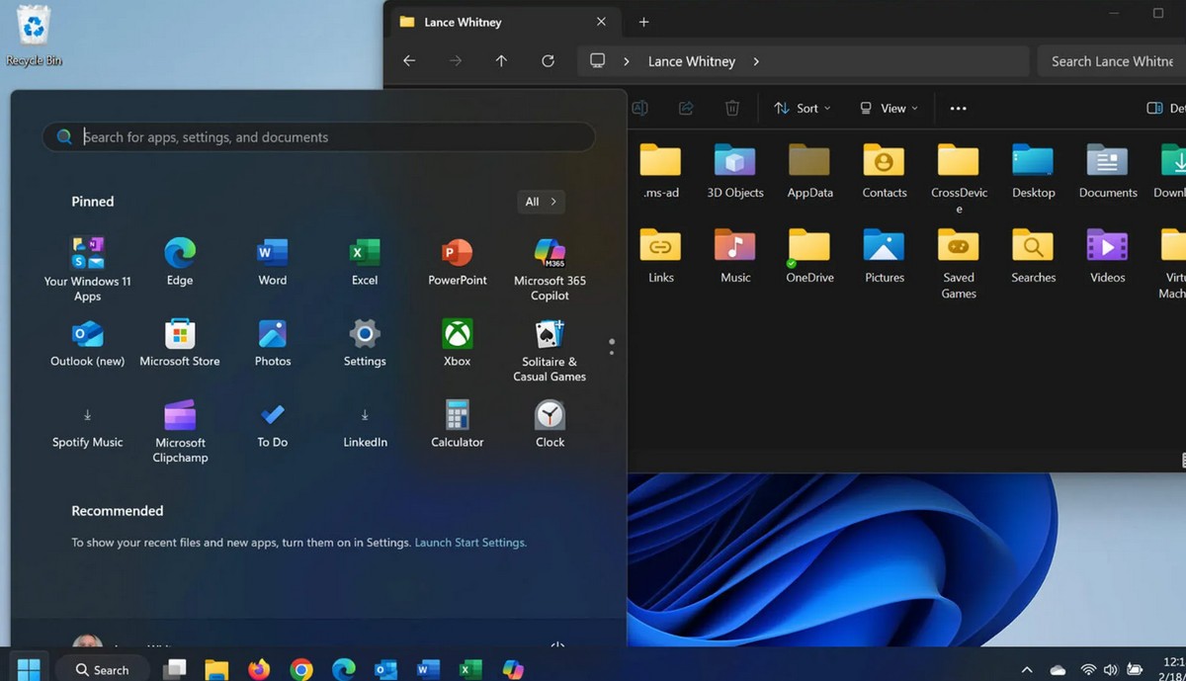Viewport: 1186px width, 681px height.
Task: Open the Clock app
Action: point(550,424)
